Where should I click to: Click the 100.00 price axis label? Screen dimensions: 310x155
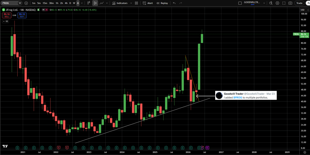coord(304,13)
